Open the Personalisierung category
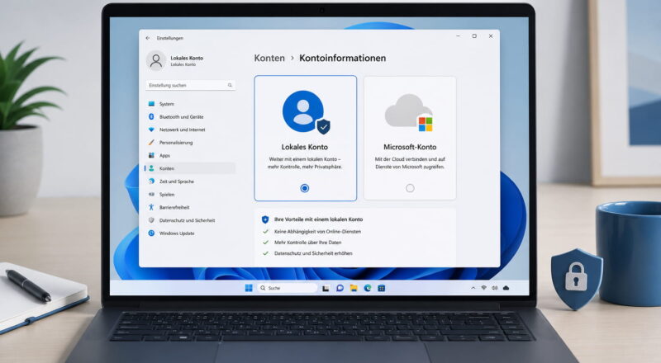The height and width of the screenshot is (363, 661). click(x=190, y=143)
